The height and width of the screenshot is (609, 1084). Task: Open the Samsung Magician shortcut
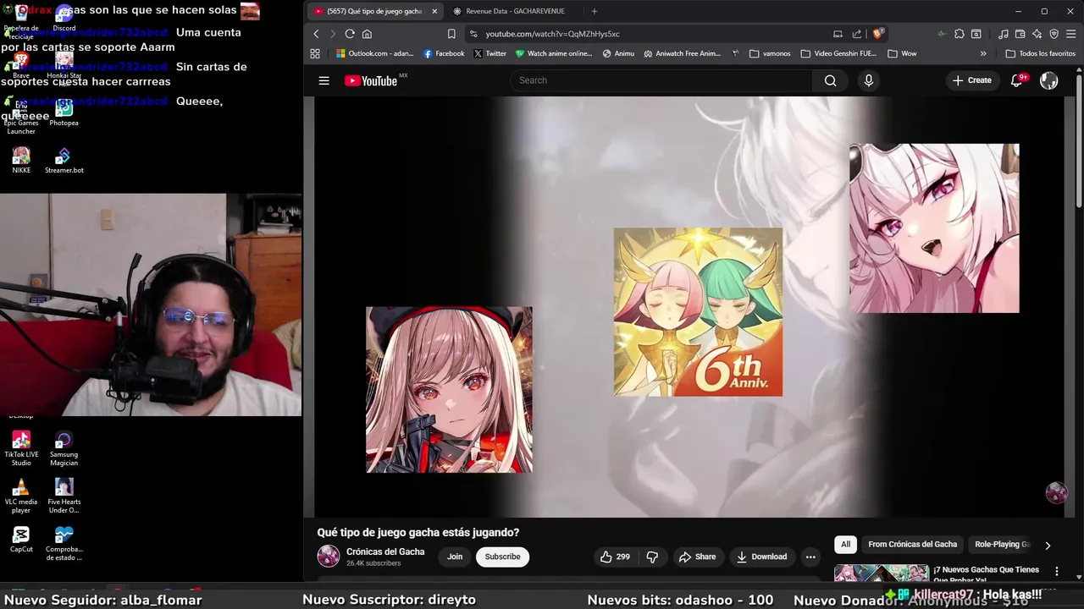pyautogui.click(x=64, y=448)
